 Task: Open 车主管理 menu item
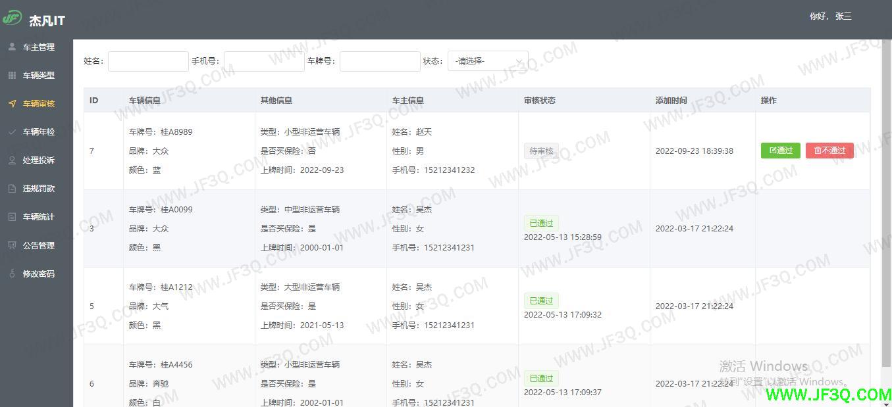[38, 47]
